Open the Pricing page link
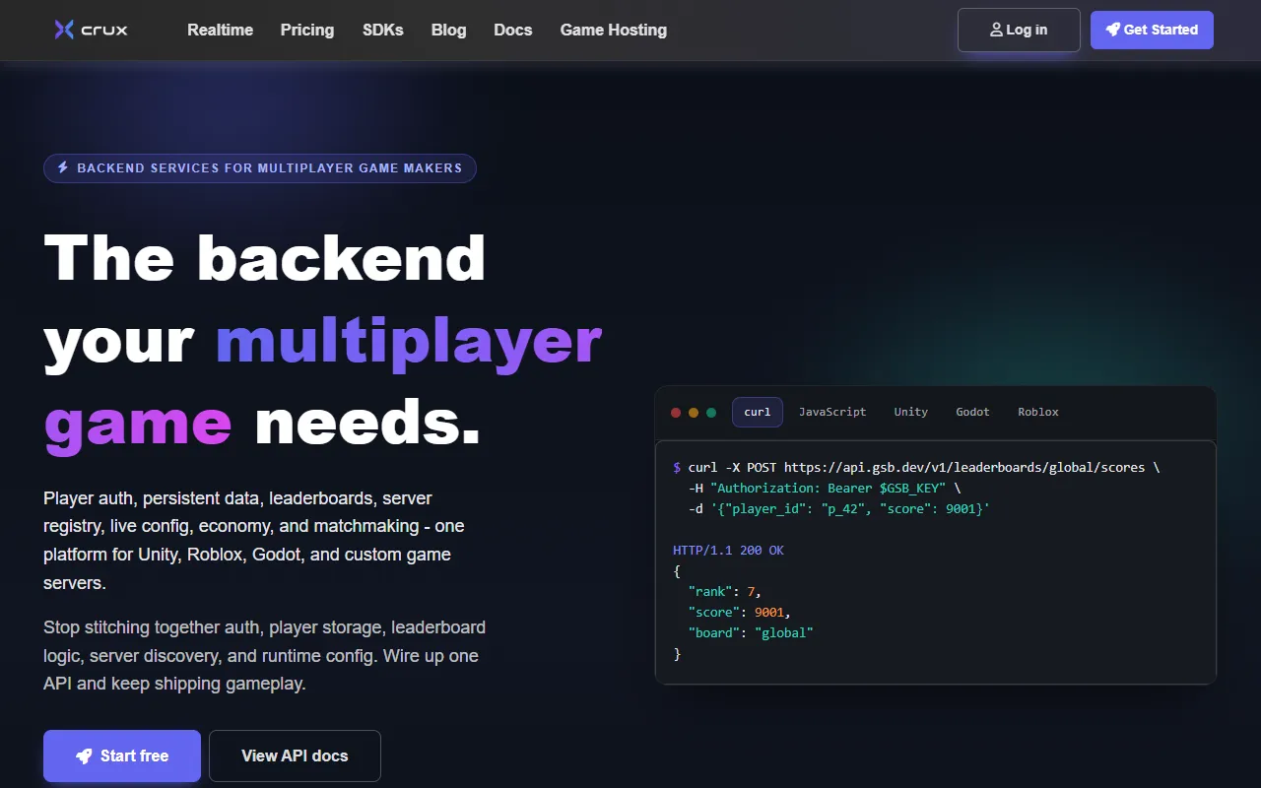1261x788 pixels. click(307, 30)
